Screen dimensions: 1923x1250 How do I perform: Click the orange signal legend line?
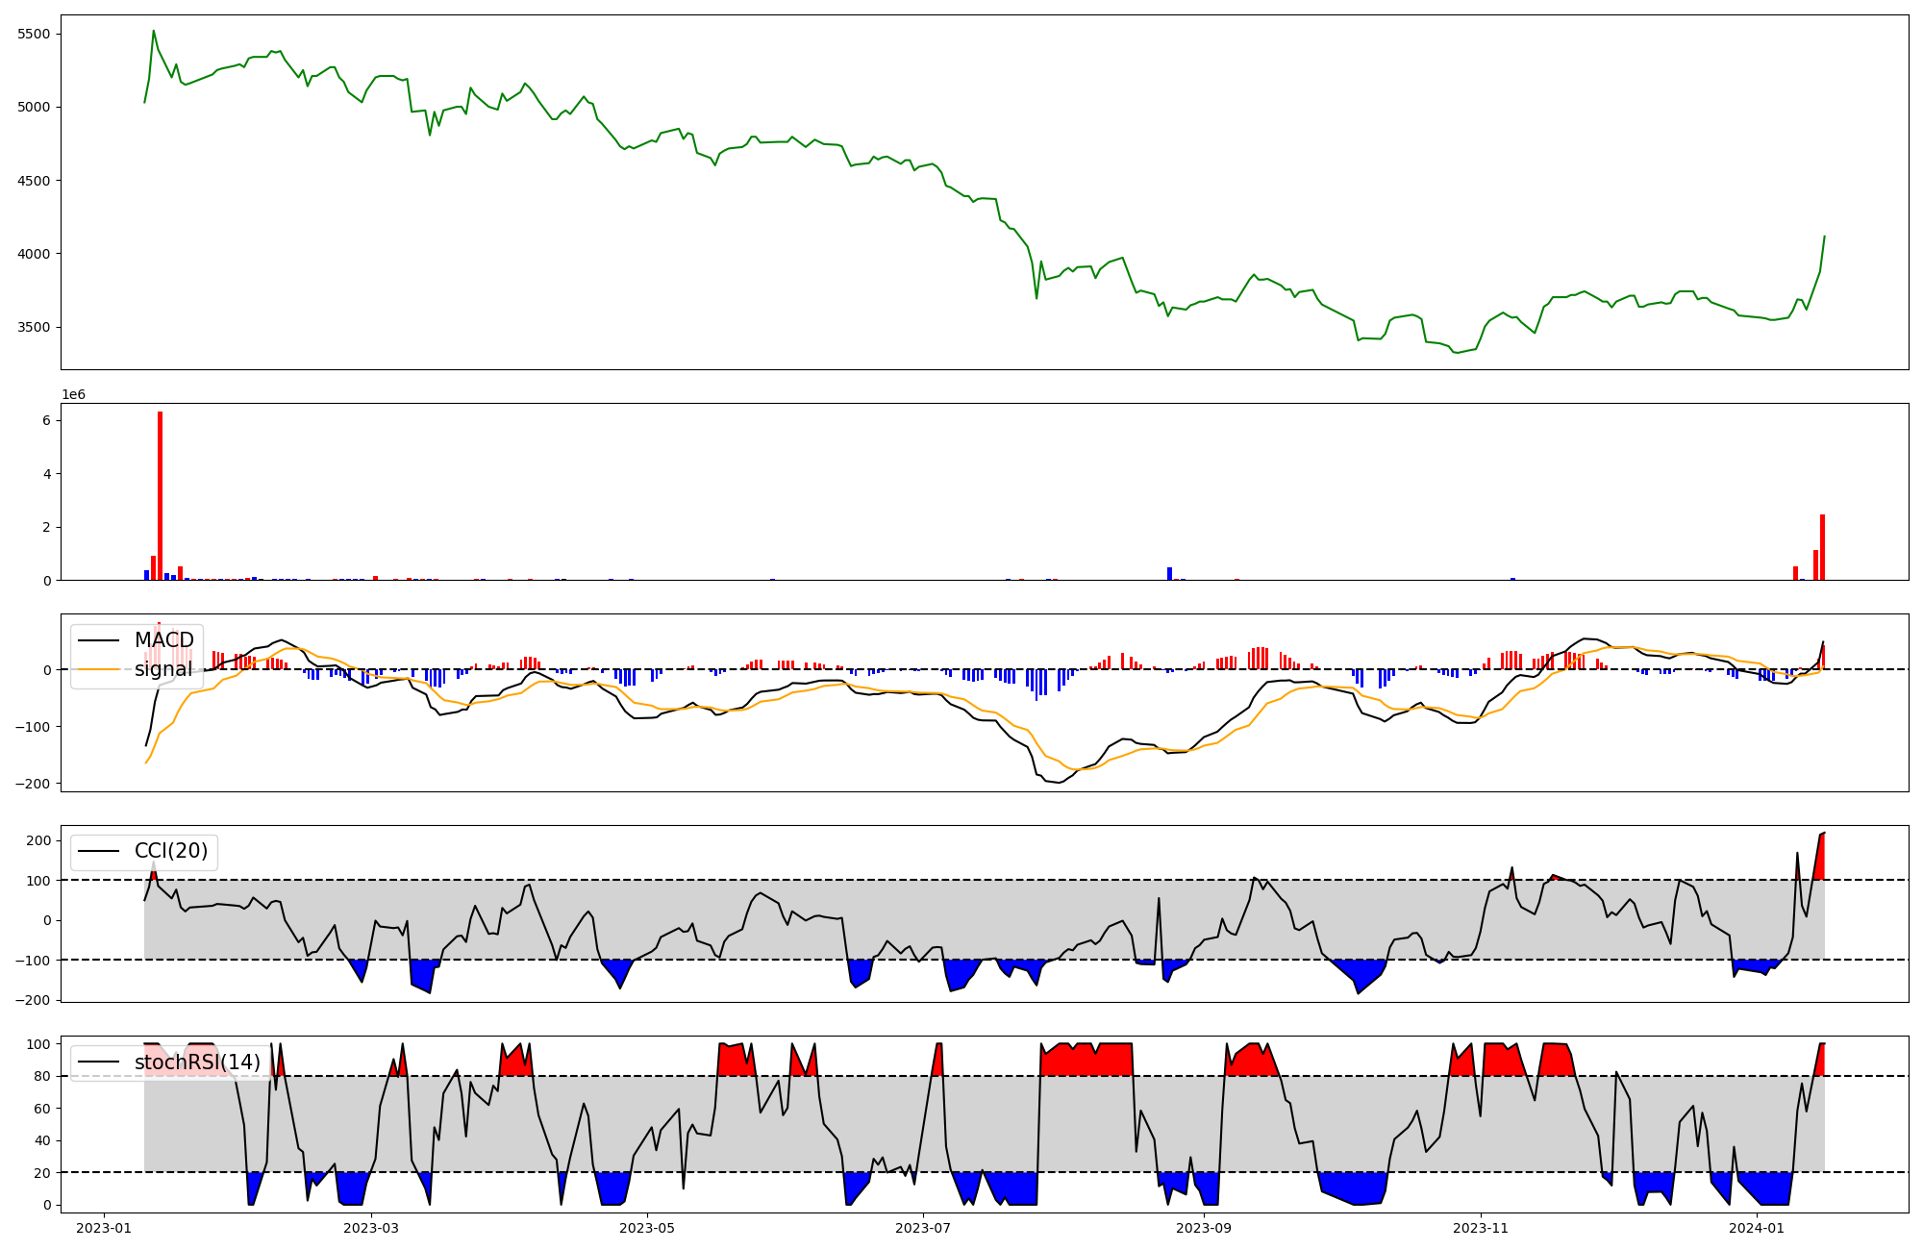coord(98,669)
